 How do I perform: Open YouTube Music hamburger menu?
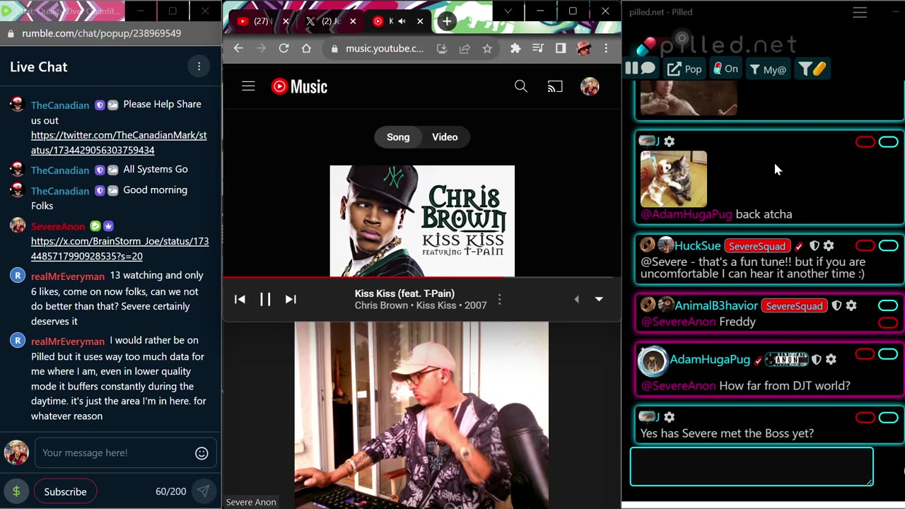click(248, 86)
